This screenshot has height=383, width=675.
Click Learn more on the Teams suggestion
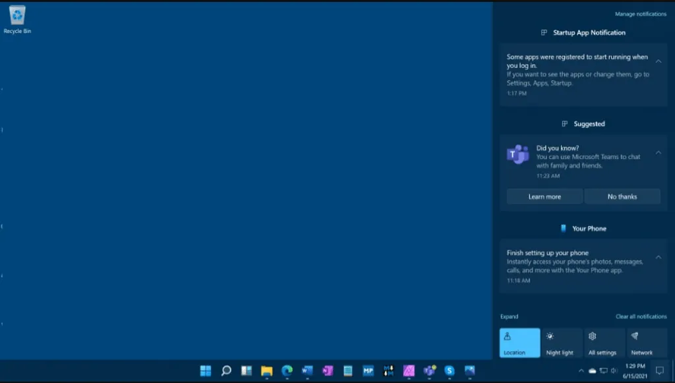click(544, 196)
